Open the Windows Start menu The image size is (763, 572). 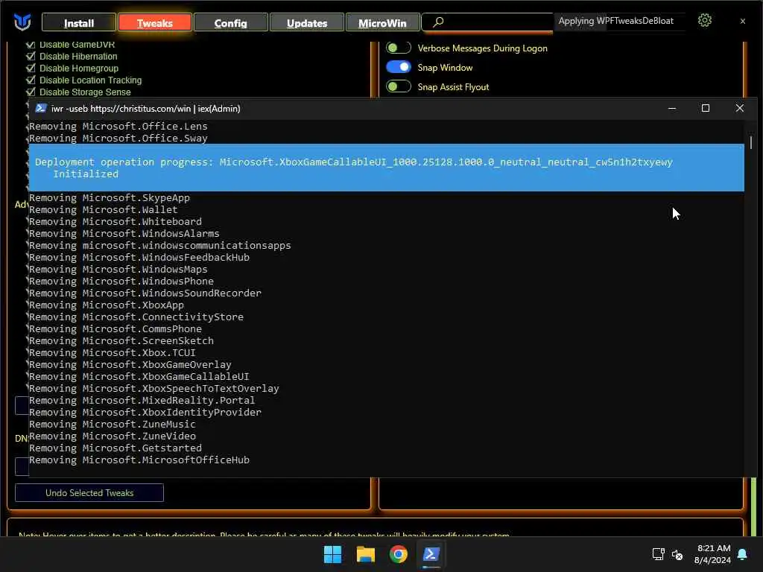point(333,554)
